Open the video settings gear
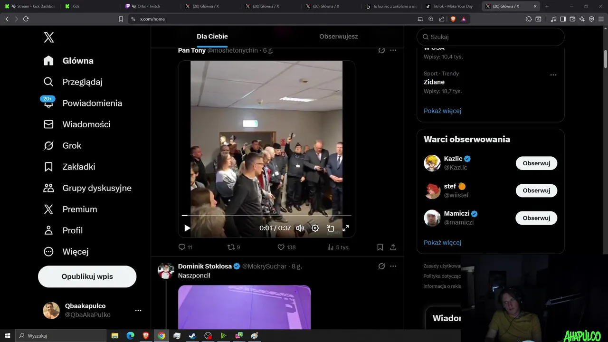608x342 pixels. pyautogui.click(x=315, y=228)
